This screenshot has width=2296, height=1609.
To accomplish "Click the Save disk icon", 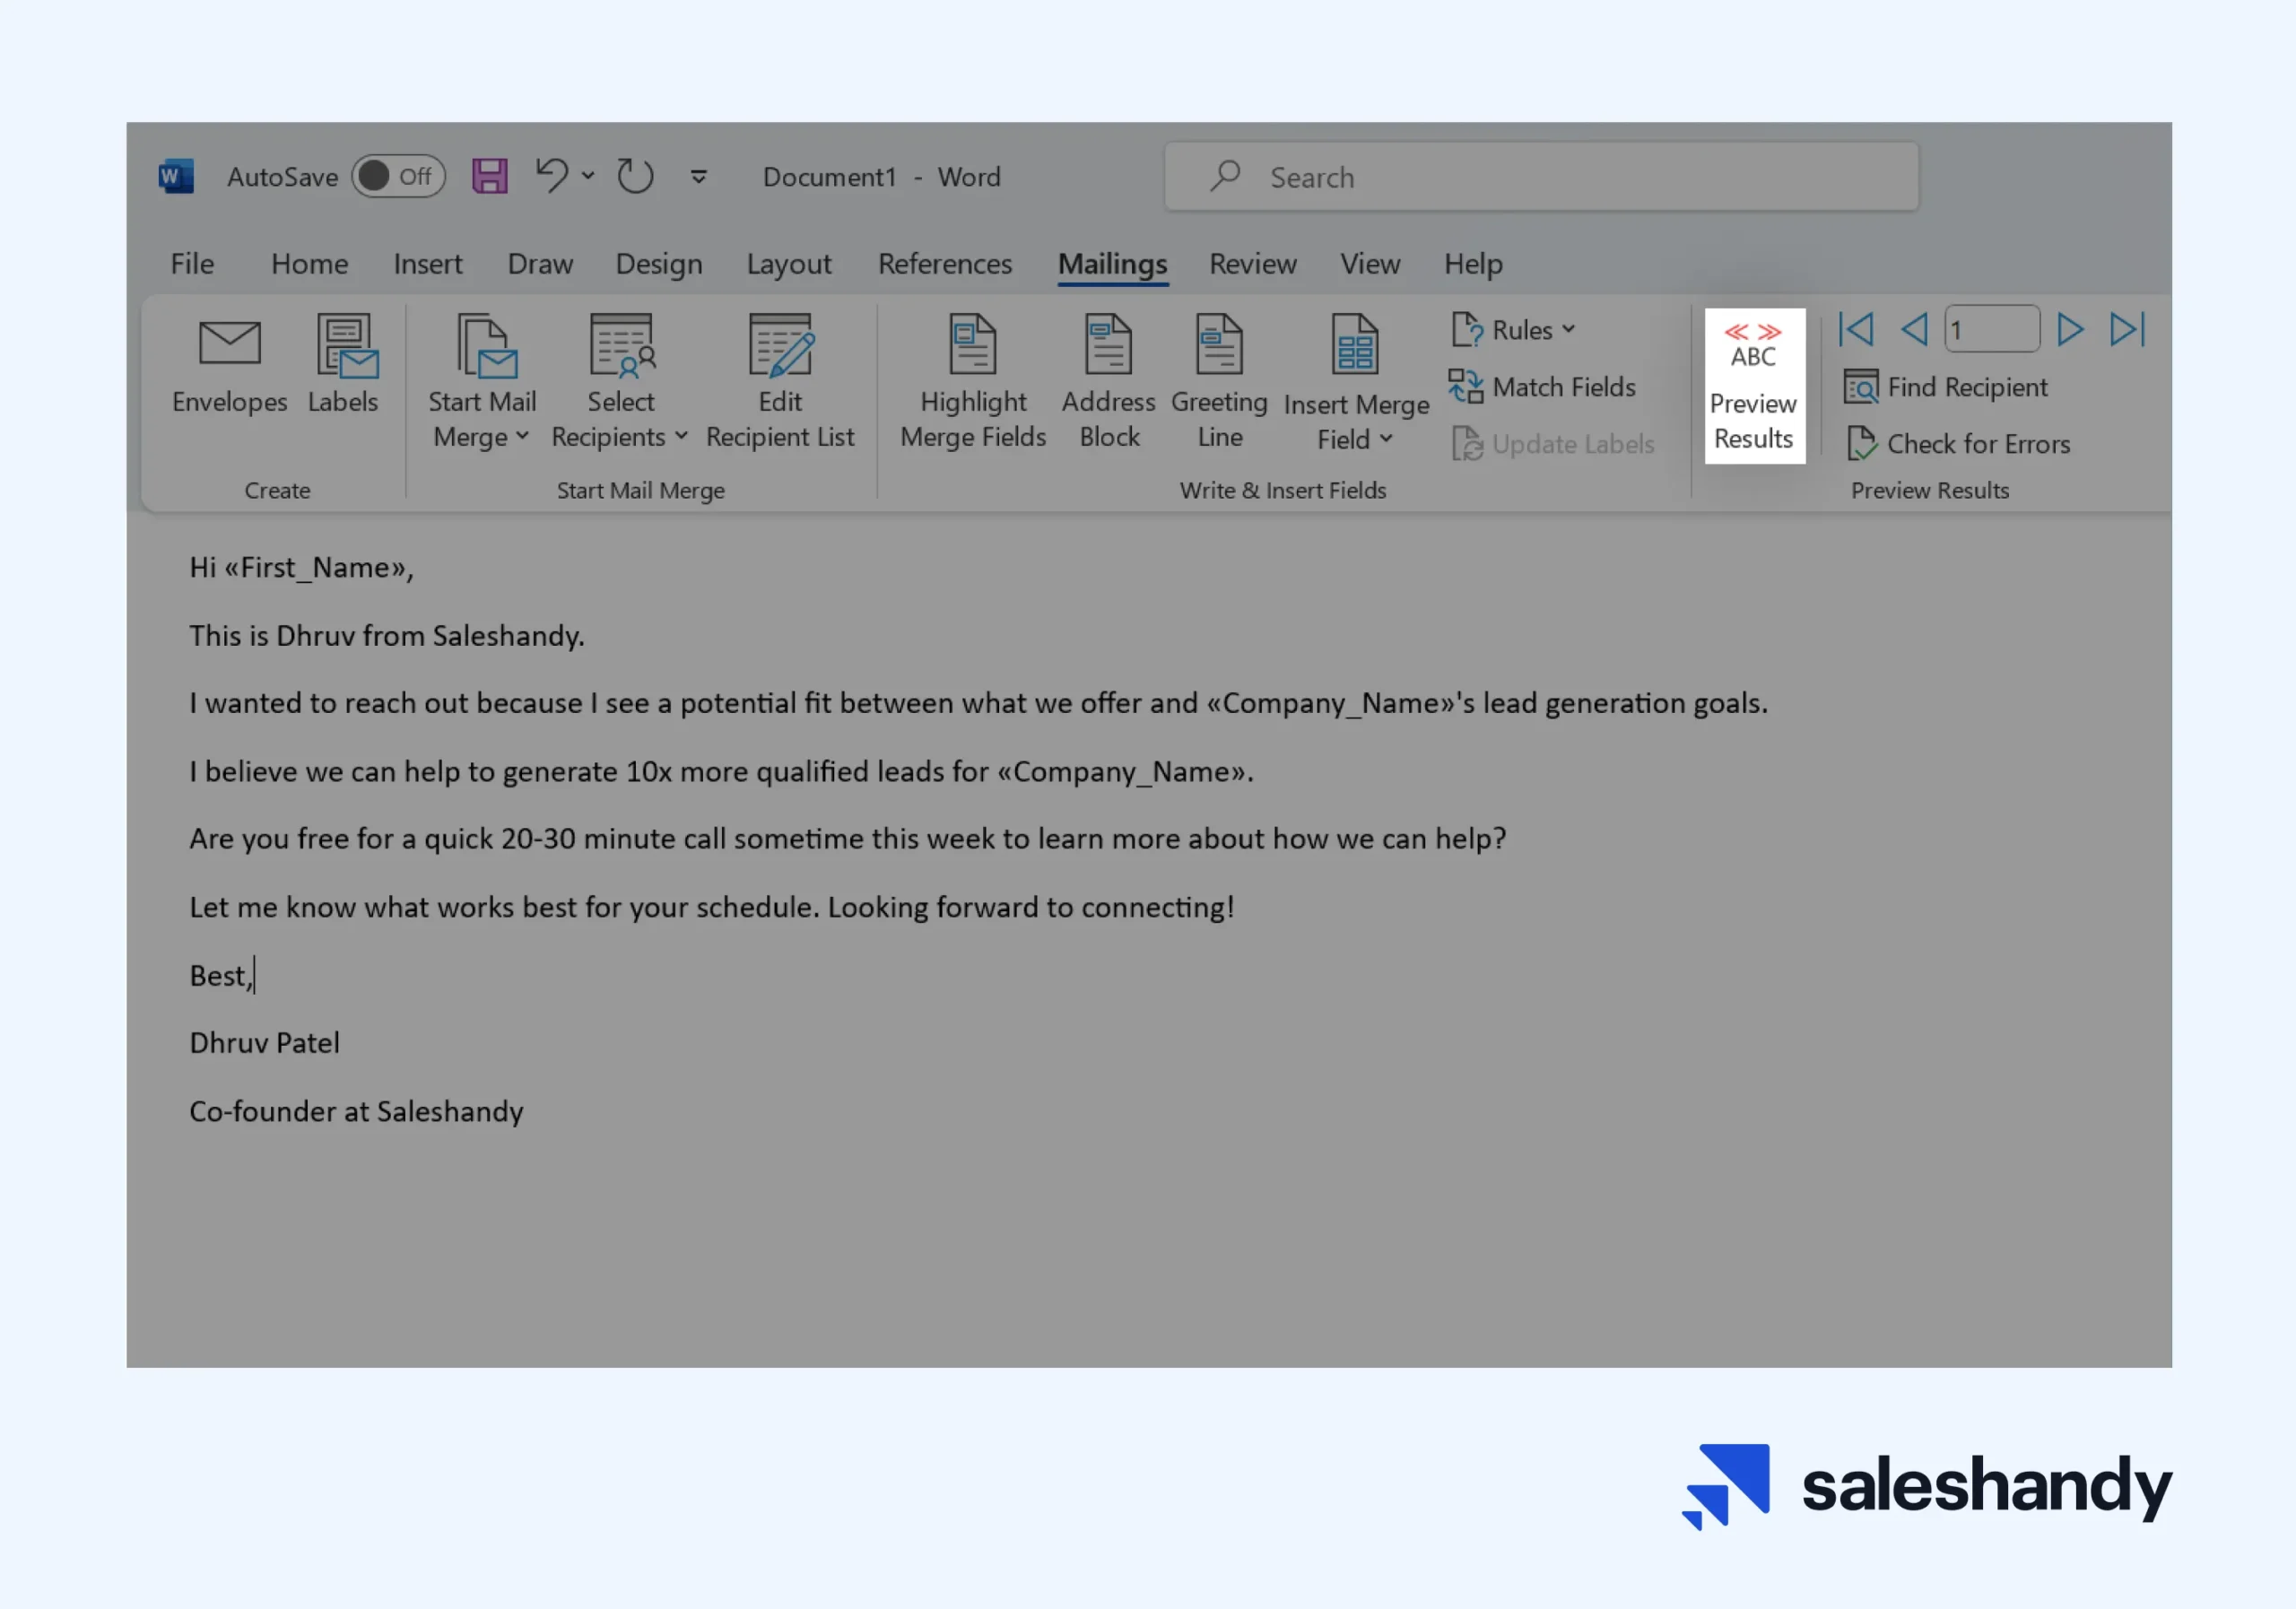I will click(x=490, y=177).
